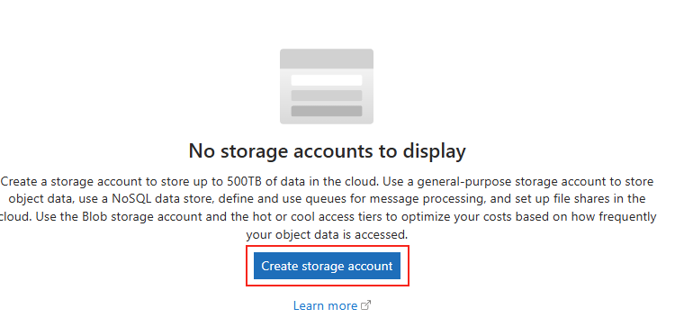Open the Learn more link

tap(325, 305)
